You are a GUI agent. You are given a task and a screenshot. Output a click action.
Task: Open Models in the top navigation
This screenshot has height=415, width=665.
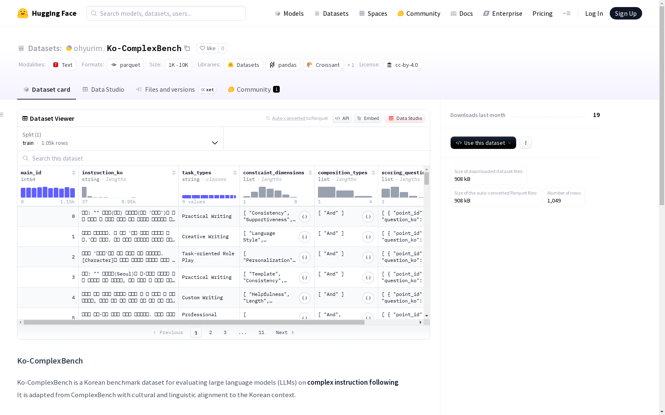(289, 13)
